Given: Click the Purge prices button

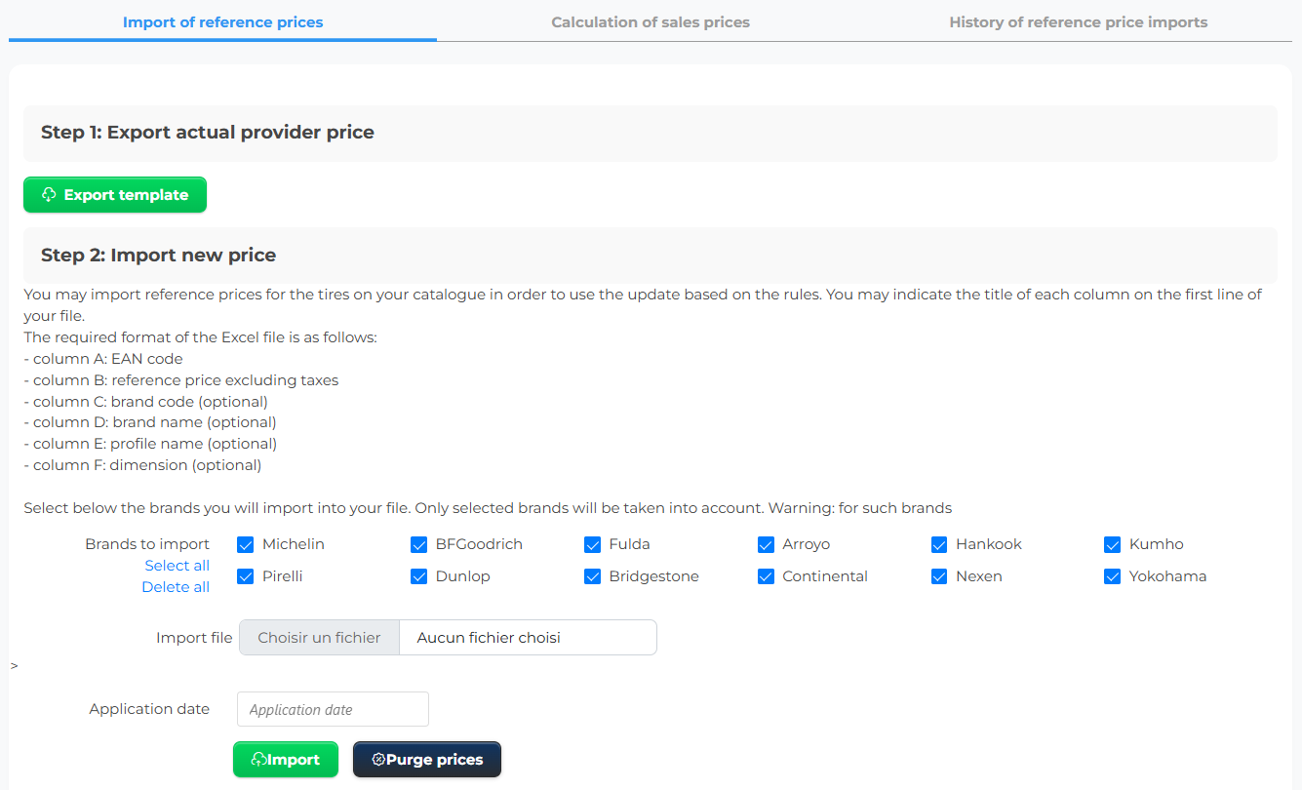Looking at the screenshot, I should coord(427,760).
